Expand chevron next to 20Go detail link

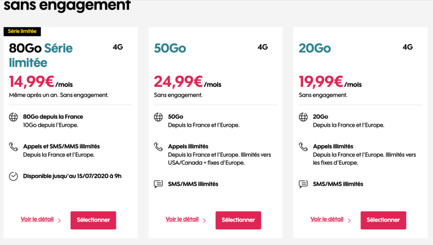coord(349,221)
